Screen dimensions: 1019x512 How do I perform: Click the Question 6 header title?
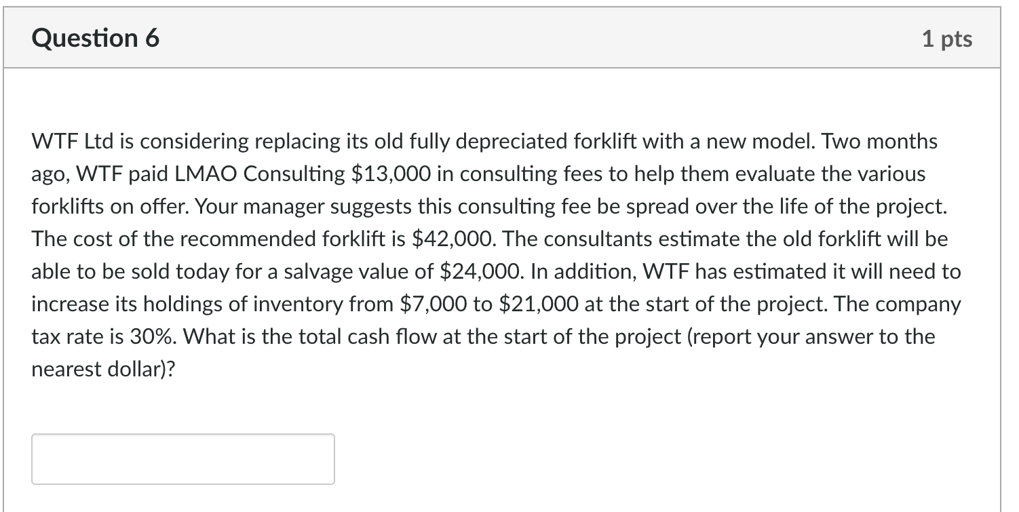[97, 37]
